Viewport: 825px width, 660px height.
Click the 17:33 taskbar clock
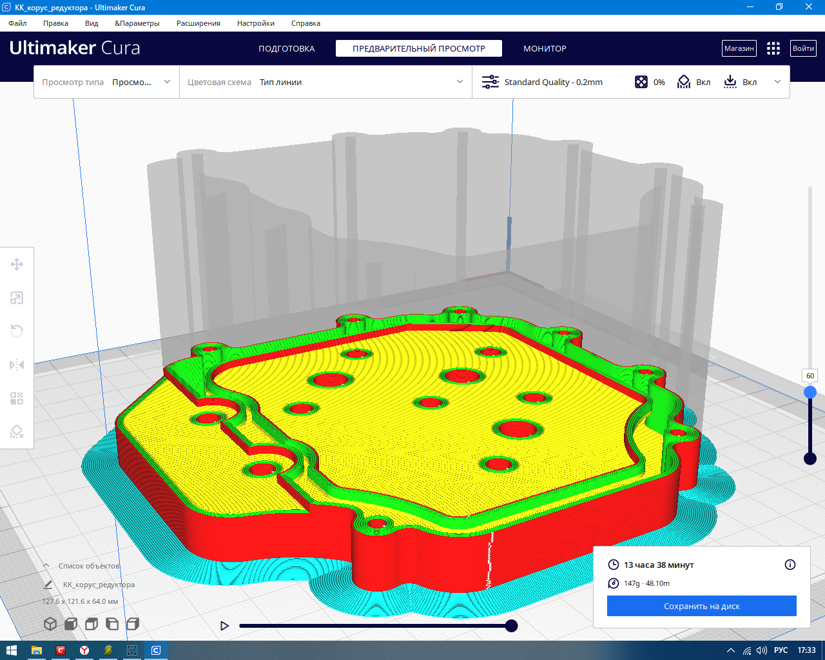[806, 650]
